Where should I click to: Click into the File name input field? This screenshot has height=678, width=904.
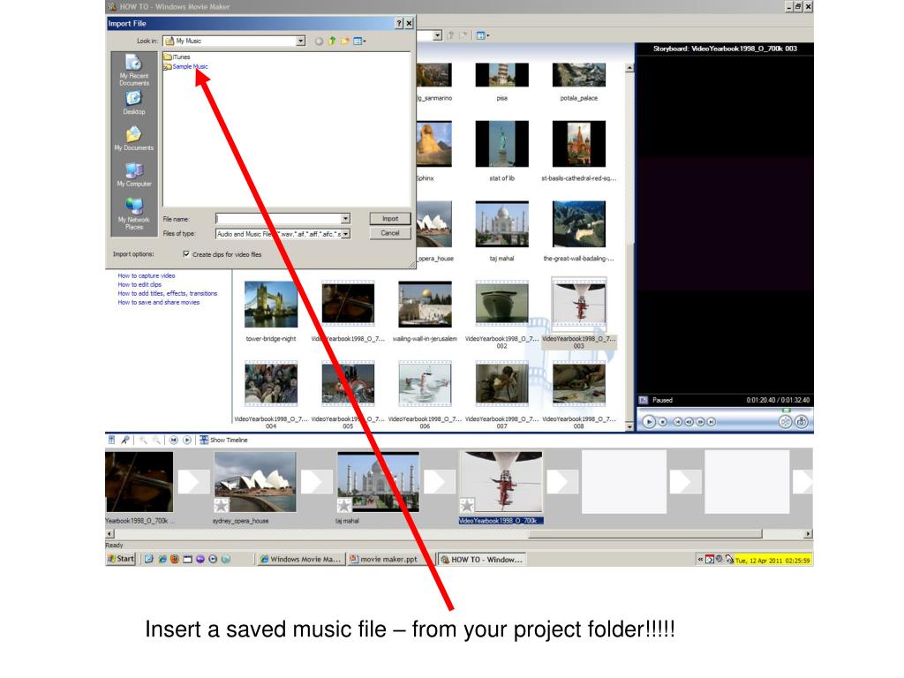pyautogui.click(x=278, y=219)
